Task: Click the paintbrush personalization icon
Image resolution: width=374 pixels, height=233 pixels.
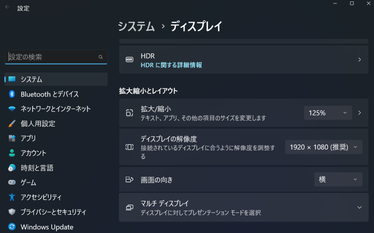Action: coord(12,123)
